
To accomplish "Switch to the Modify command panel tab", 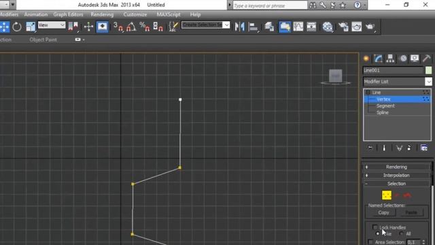I will click(x=378, y=59).
